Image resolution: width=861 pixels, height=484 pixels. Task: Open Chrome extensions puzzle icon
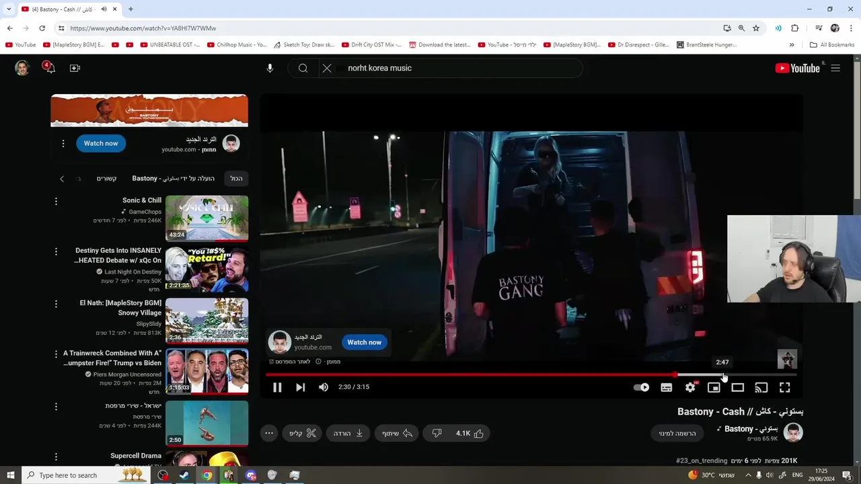(x=794, y=28)
